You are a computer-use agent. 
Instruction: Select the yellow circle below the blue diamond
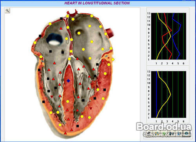[67, 101]
